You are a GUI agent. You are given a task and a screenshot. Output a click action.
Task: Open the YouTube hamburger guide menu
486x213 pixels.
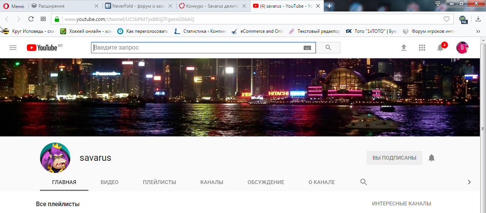[13, 48]
